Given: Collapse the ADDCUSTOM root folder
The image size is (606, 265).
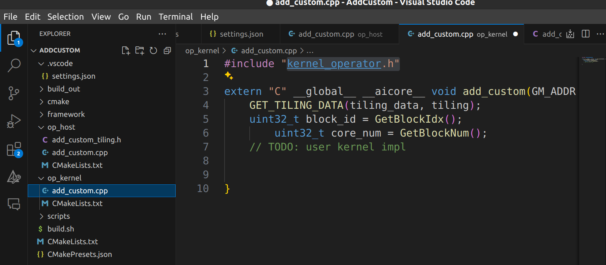Looking at the screenshot, I should (x=34, y=51).
